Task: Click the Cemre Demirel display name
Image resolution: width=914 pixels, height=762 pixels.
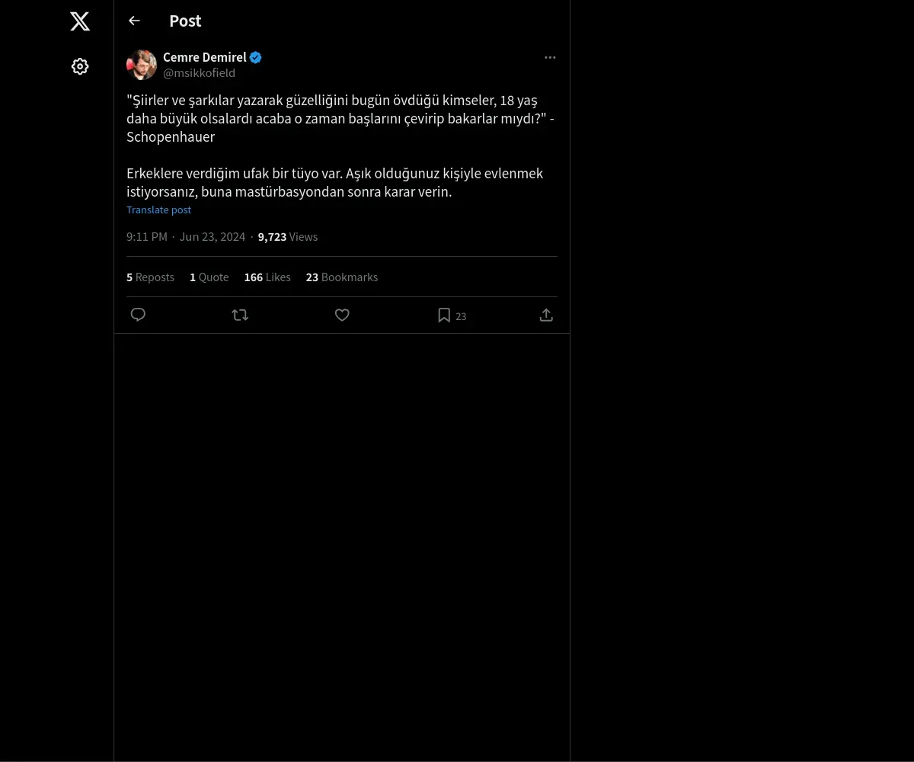Action: click(204, 57)
